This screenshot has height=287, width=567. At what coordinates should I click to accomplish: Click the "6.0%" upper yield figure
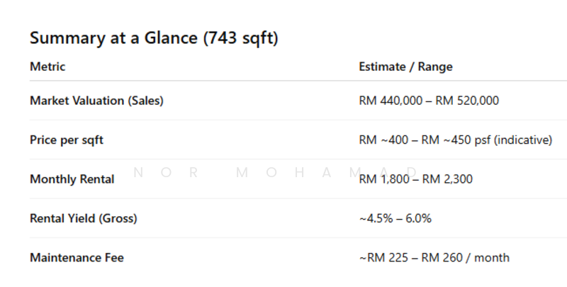(418, 218)
